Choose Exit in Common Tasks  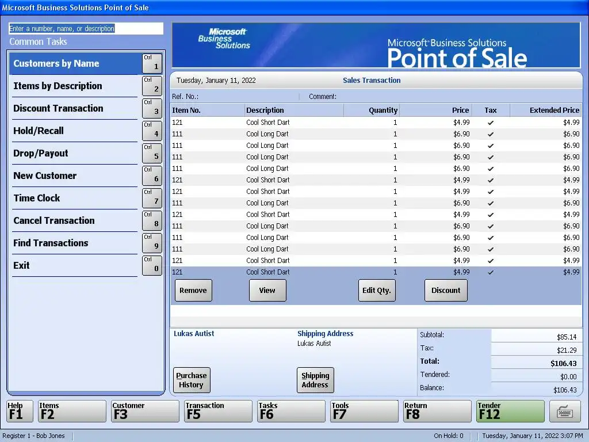tap(74, 265)
